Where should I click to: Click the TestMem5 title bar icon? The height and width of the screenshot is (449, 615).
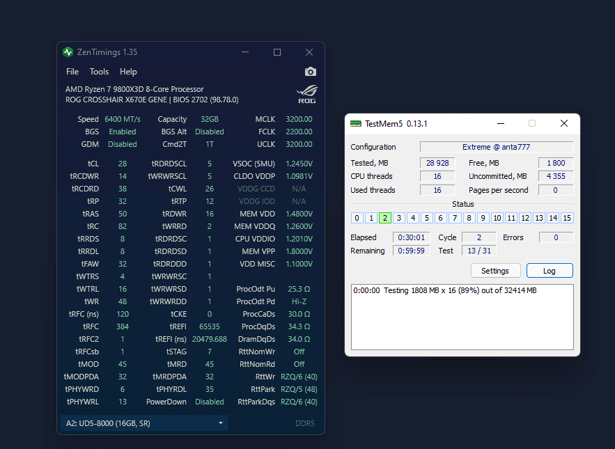coord(356,124)
